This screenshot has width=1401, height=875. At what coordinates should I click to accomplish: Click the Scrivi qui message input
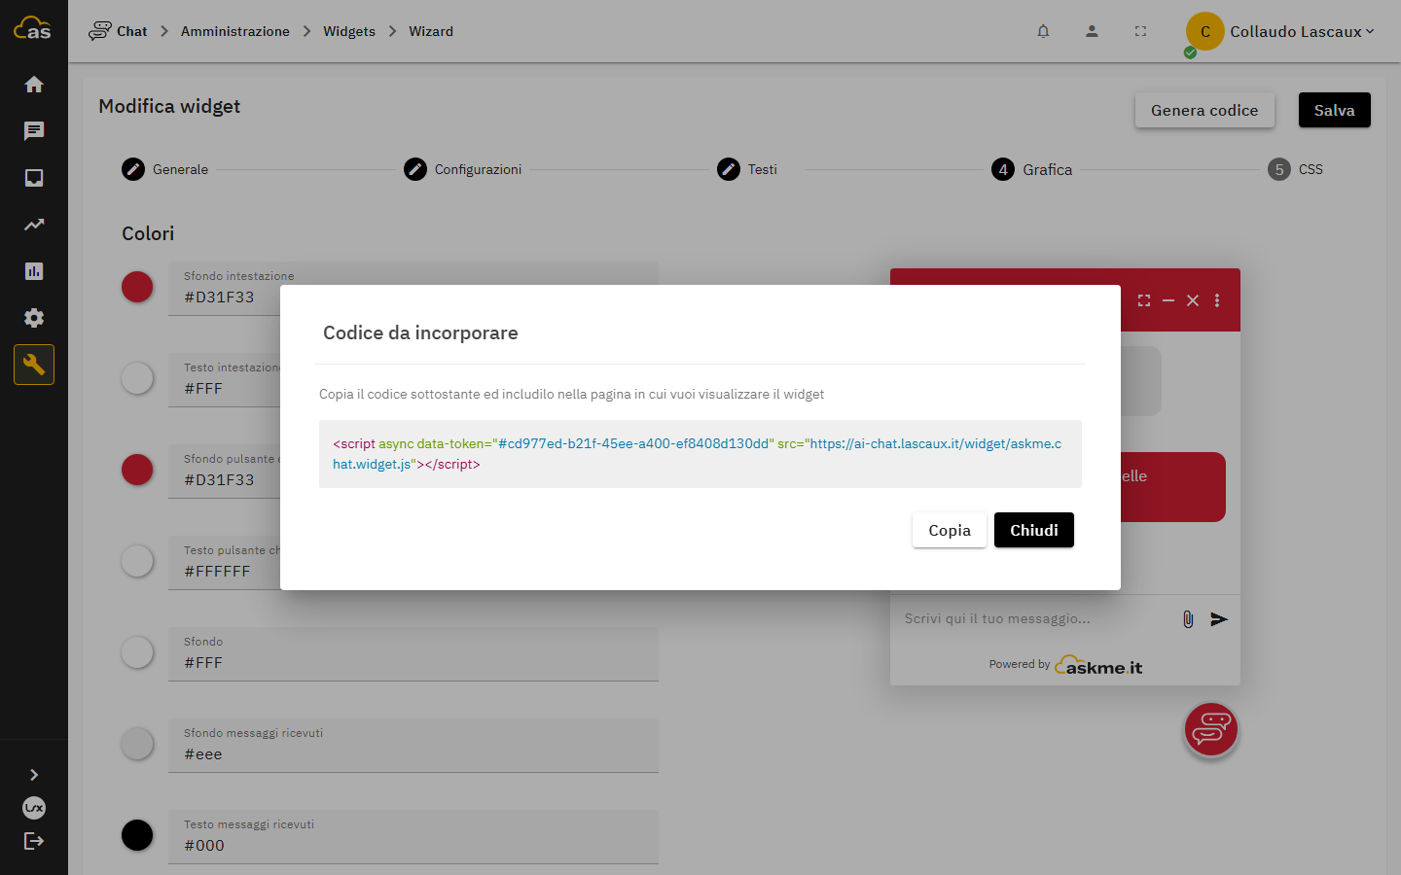1033,618
